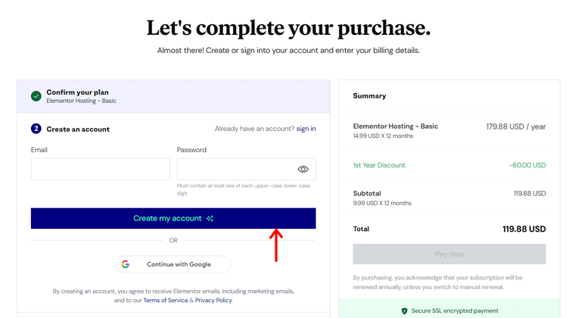Click the Secure SSL encrypted payment text

(455, 310)
